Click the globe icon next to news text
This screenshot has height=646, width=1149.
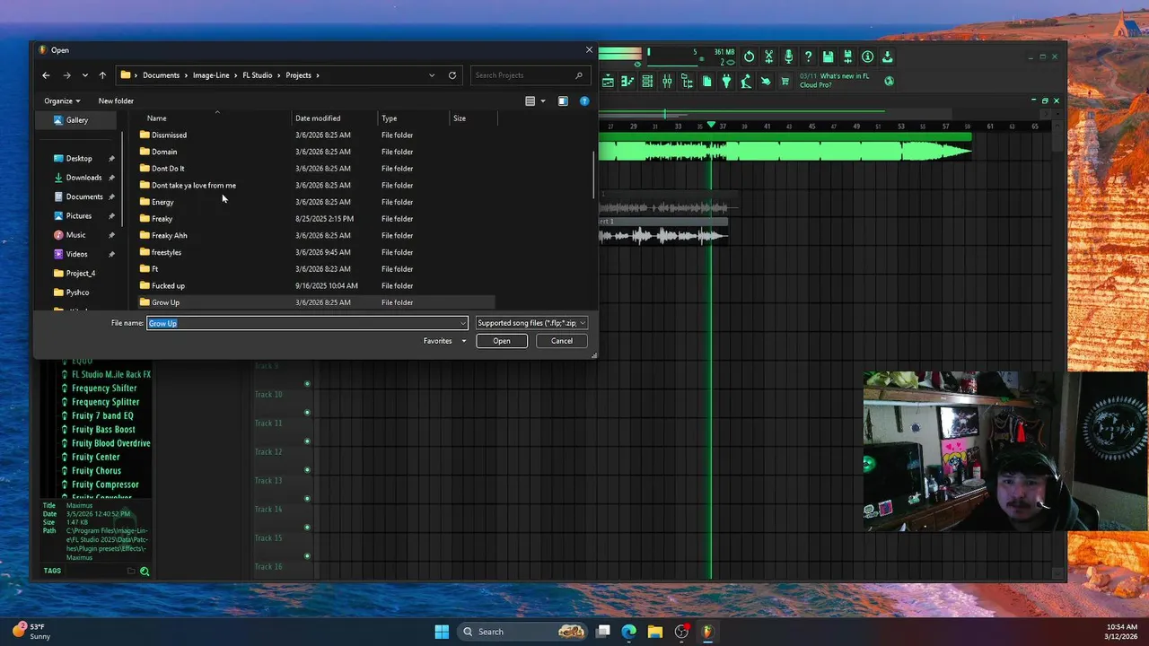point(889,81)
